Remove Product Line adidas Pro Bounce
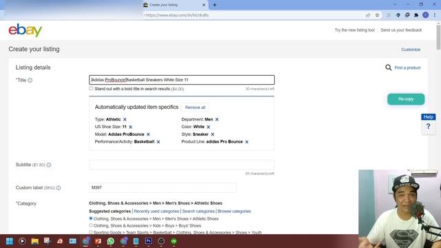The width and height of the screenshot is (441, 248). tap(247, 142)
